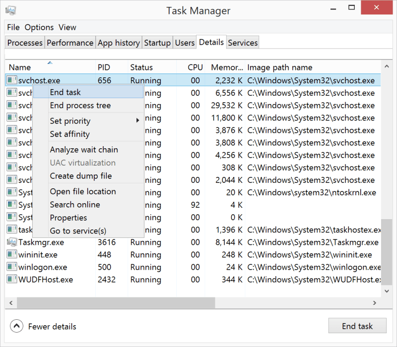Choose Properties in the context menu
The height and width of the screenshot is (347, 397).
tap(88, 218)
